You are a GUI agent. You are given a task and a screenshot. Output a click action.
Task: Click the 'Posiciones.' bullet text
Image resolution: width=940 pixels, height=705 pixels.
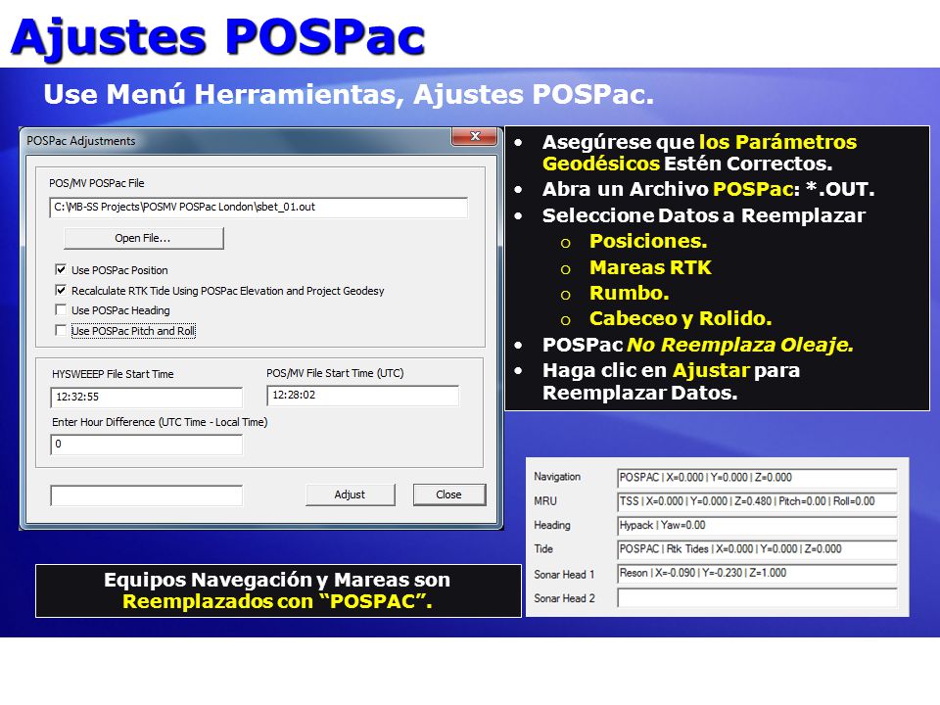pos(648,241)
